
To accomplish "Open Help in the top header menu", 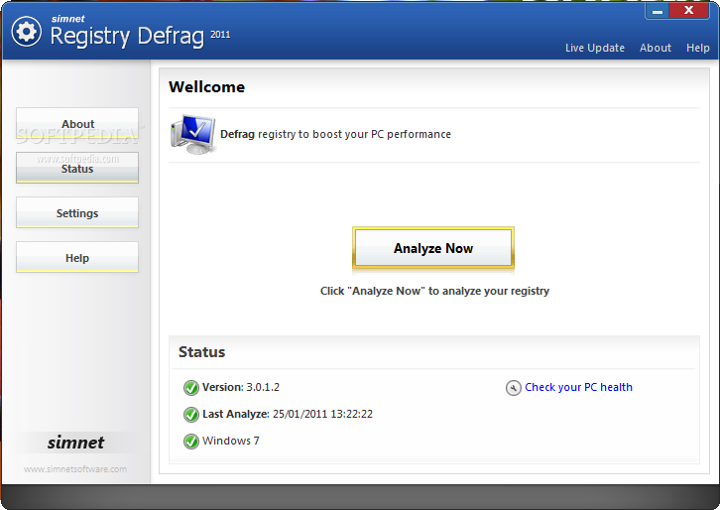I will [697, 48].
